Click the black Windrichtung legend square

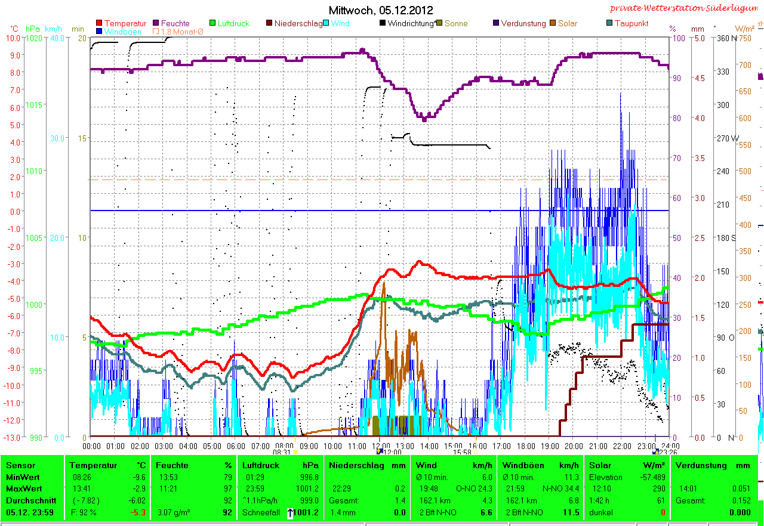(x=382, y=23)
